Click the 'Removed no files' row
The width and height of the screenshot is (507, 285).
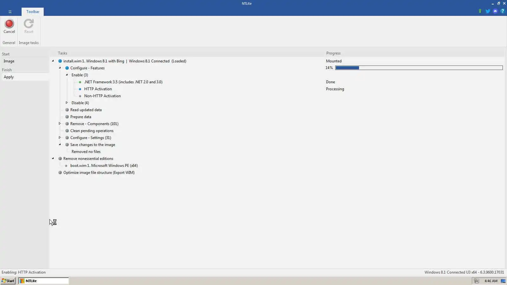point(86,152)
